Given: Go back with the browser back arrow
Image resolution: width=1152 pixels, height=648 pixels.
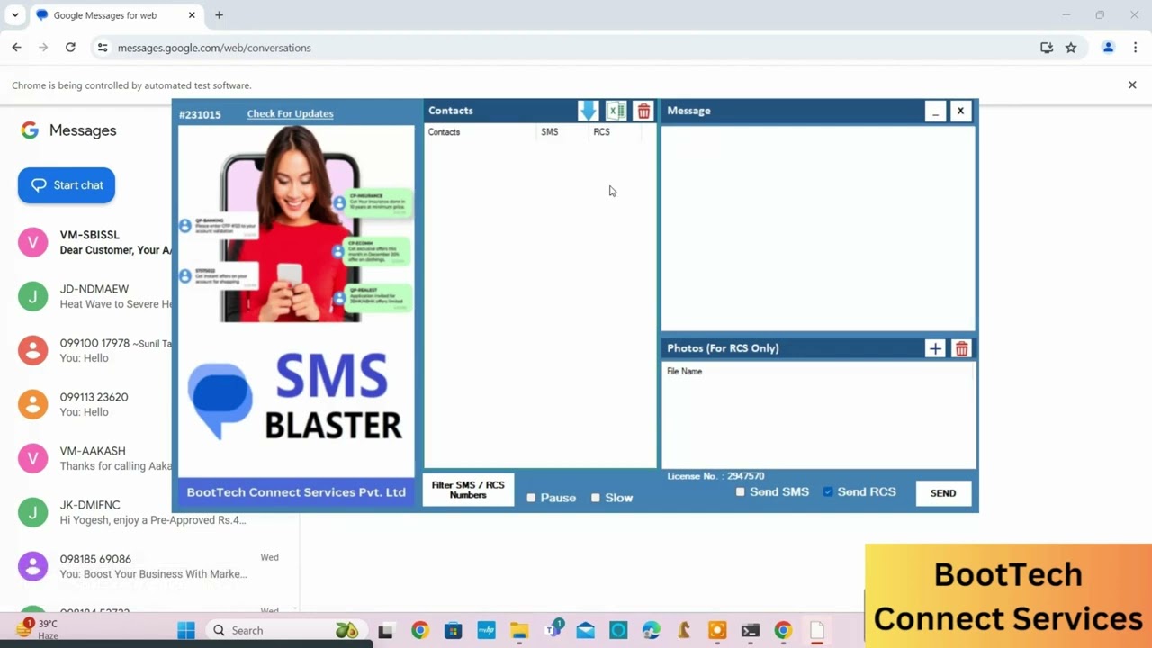Looking at the screenshot, I should point(16,48).
